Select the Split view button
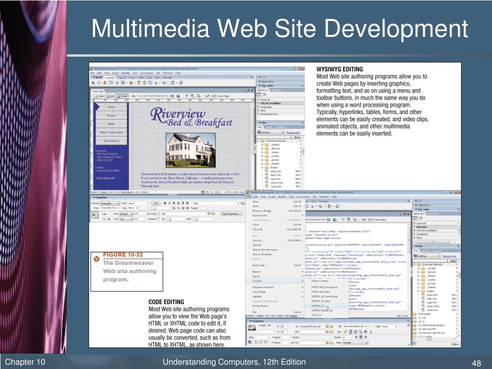Screen dimensions: 492x369 tap(110, 96)
